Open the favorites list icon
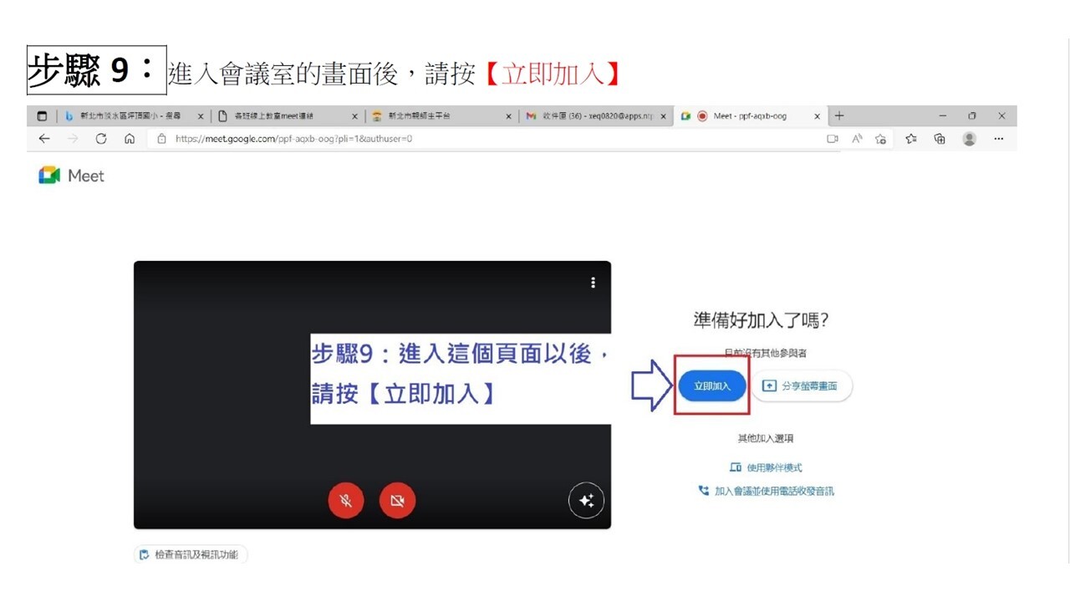The height and width of the screenshot is (602, 1070). [911, 139]
